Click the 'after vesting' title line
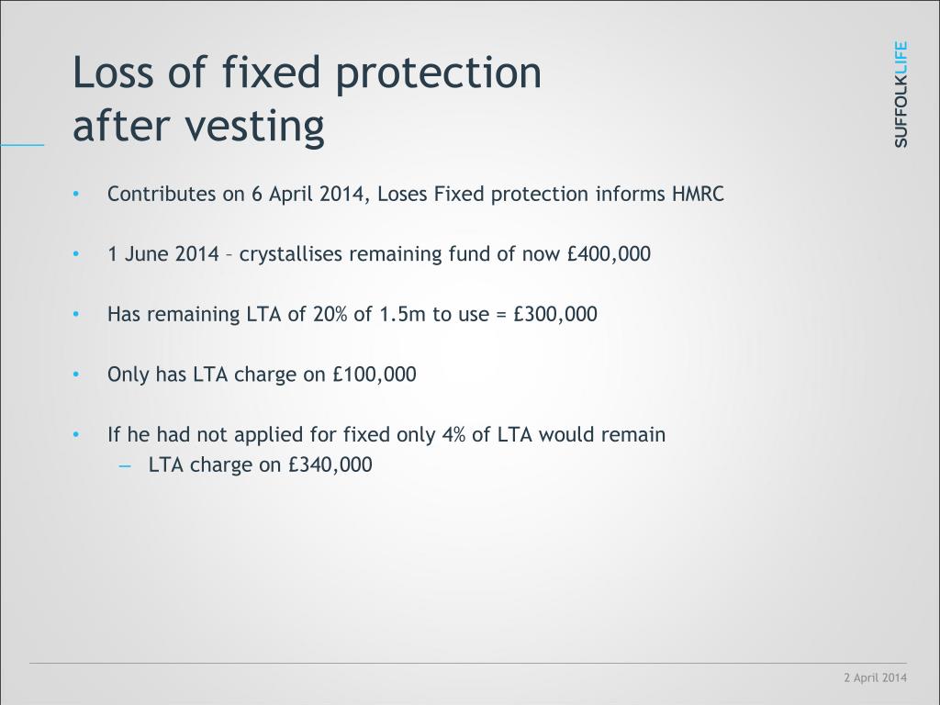This screenshot has height=705, width=940. click(198, 126)
